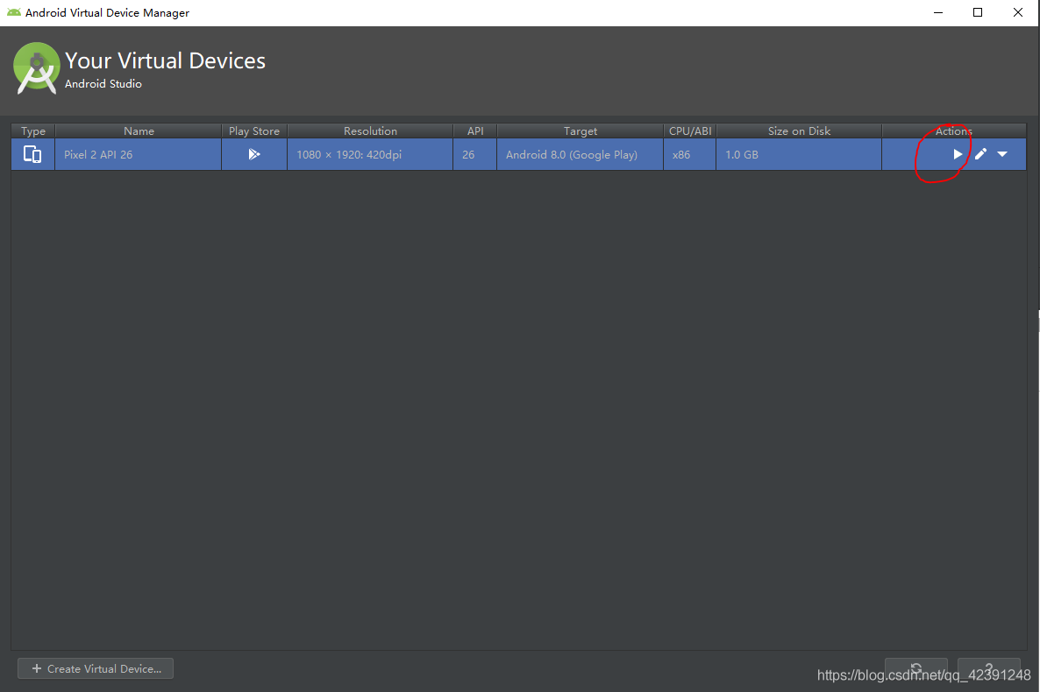This screenshot has height=692, width=1040.
Task: Click the Play Store icon on the device row
Action: (254, 153)
